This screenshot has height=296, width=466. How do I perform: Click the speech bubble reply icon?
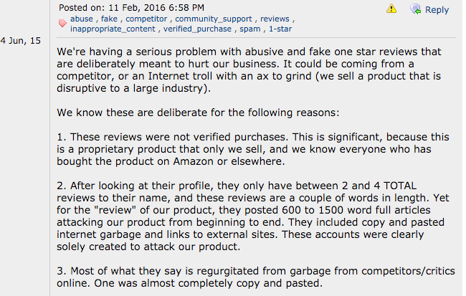416,9
